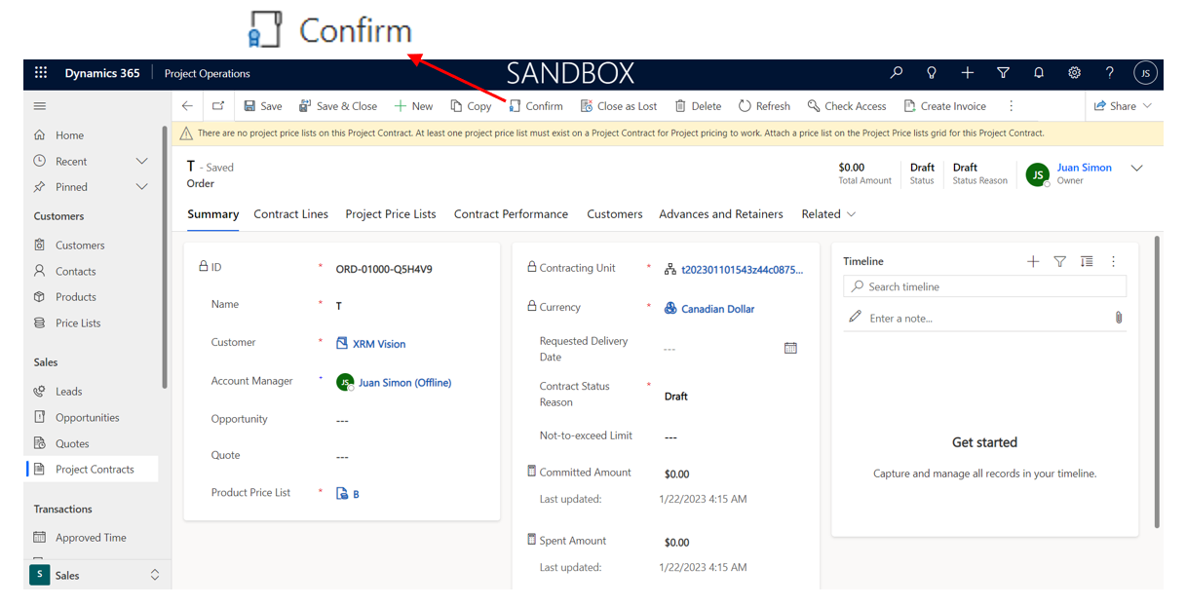
Task: Open timeline more options menu
Action: pyautogui.click(x=1113, y=261)
